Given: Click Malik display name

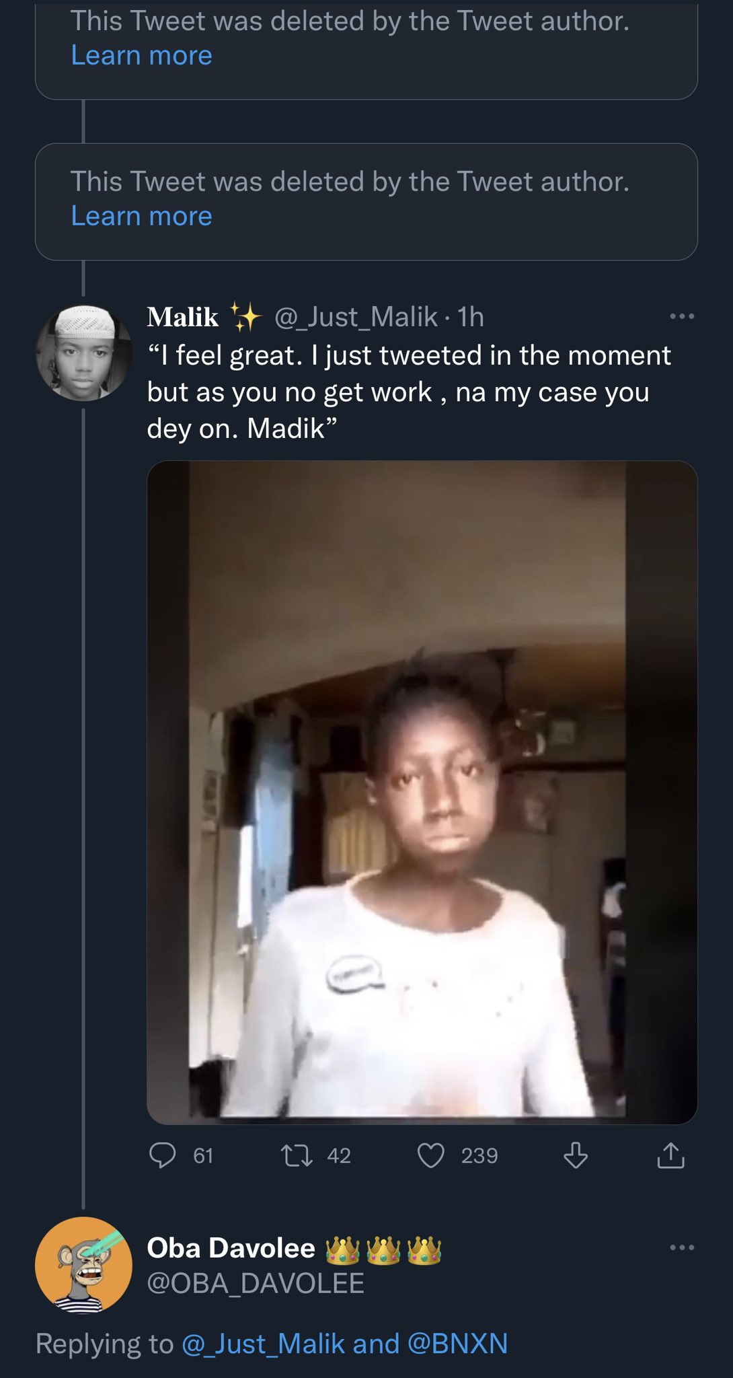Looking at the screenshot, I should click(183, 317).
